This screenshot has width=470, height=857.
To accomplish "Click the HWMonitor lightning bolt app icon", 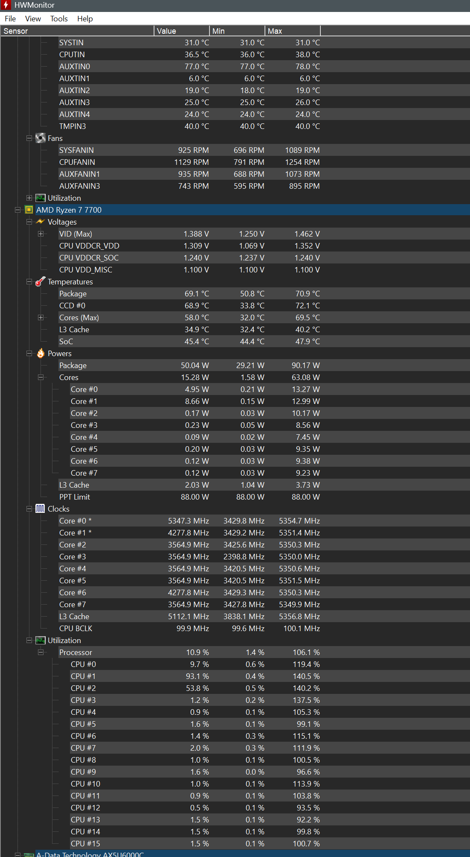I will point(6,5).
